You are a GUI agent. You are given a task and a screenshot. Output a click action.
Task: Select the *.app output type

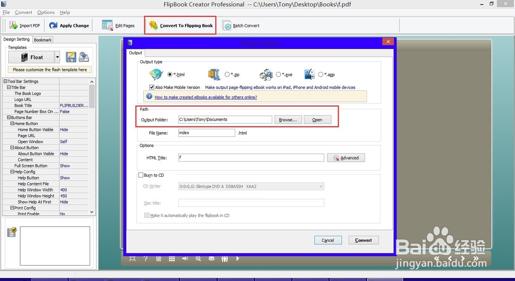point(320,75)
